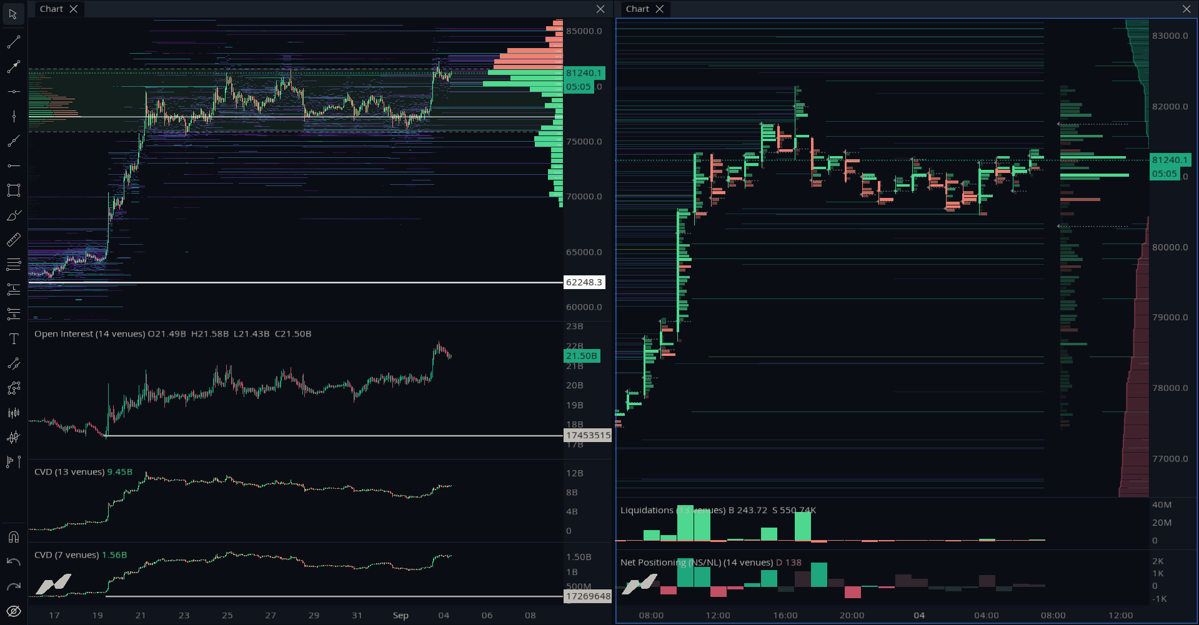Click the 62248.3 horizontal line price label
The height and width of the screenshot is (625, 1199).
coord(584,282)
